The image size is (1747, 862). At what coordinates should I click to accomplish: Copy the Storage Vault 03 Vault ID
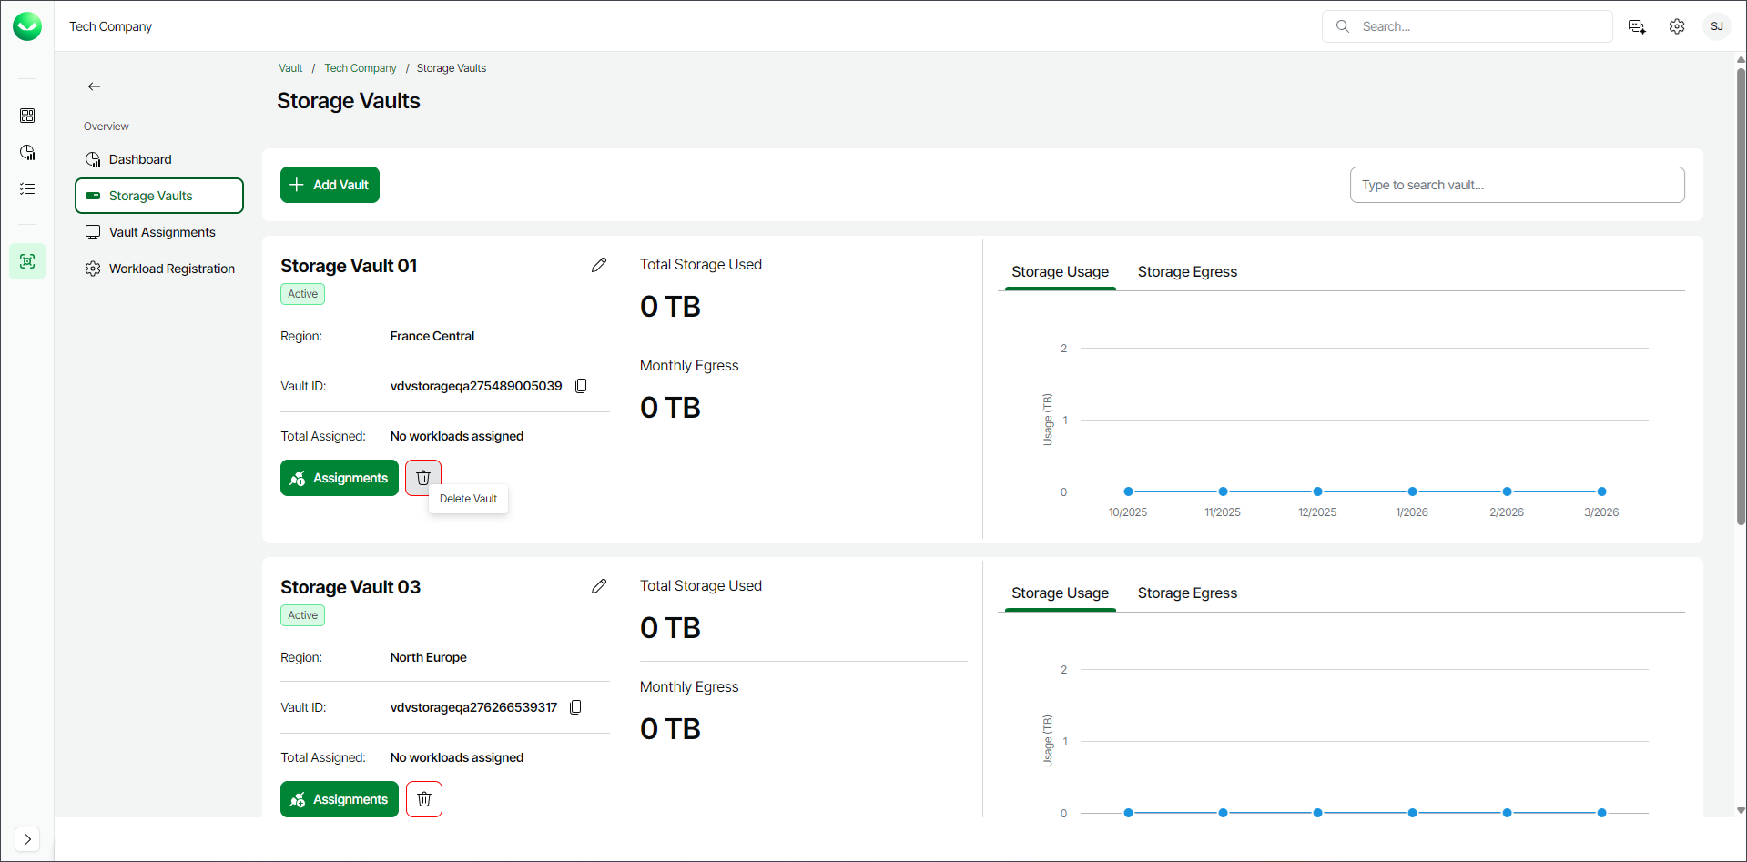pos(575,707)
